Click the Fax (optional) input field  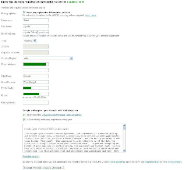click(36, 103)
